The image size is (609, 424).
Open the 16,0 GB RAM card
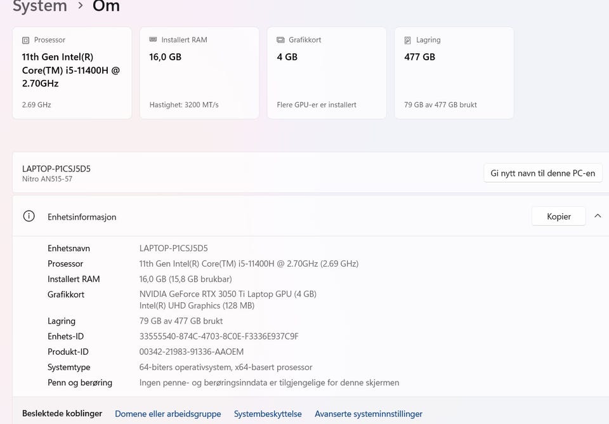[x=199, y=72]
